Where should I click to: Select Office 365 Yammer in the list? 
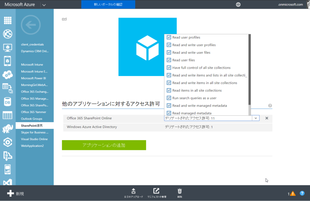point(34,112)
